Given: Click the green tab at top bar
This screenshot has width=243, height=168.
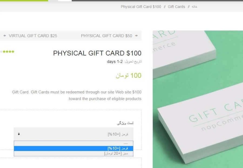Looking at the screenshot, I should [x=24, y=1].
